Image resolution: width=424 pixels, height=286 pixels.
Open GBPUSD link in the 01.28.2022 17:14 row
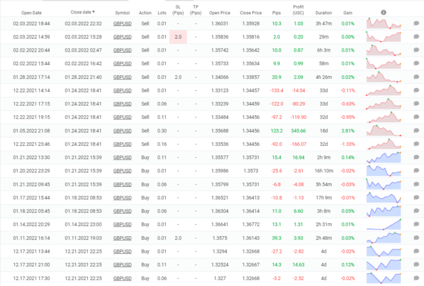[122, 77]
